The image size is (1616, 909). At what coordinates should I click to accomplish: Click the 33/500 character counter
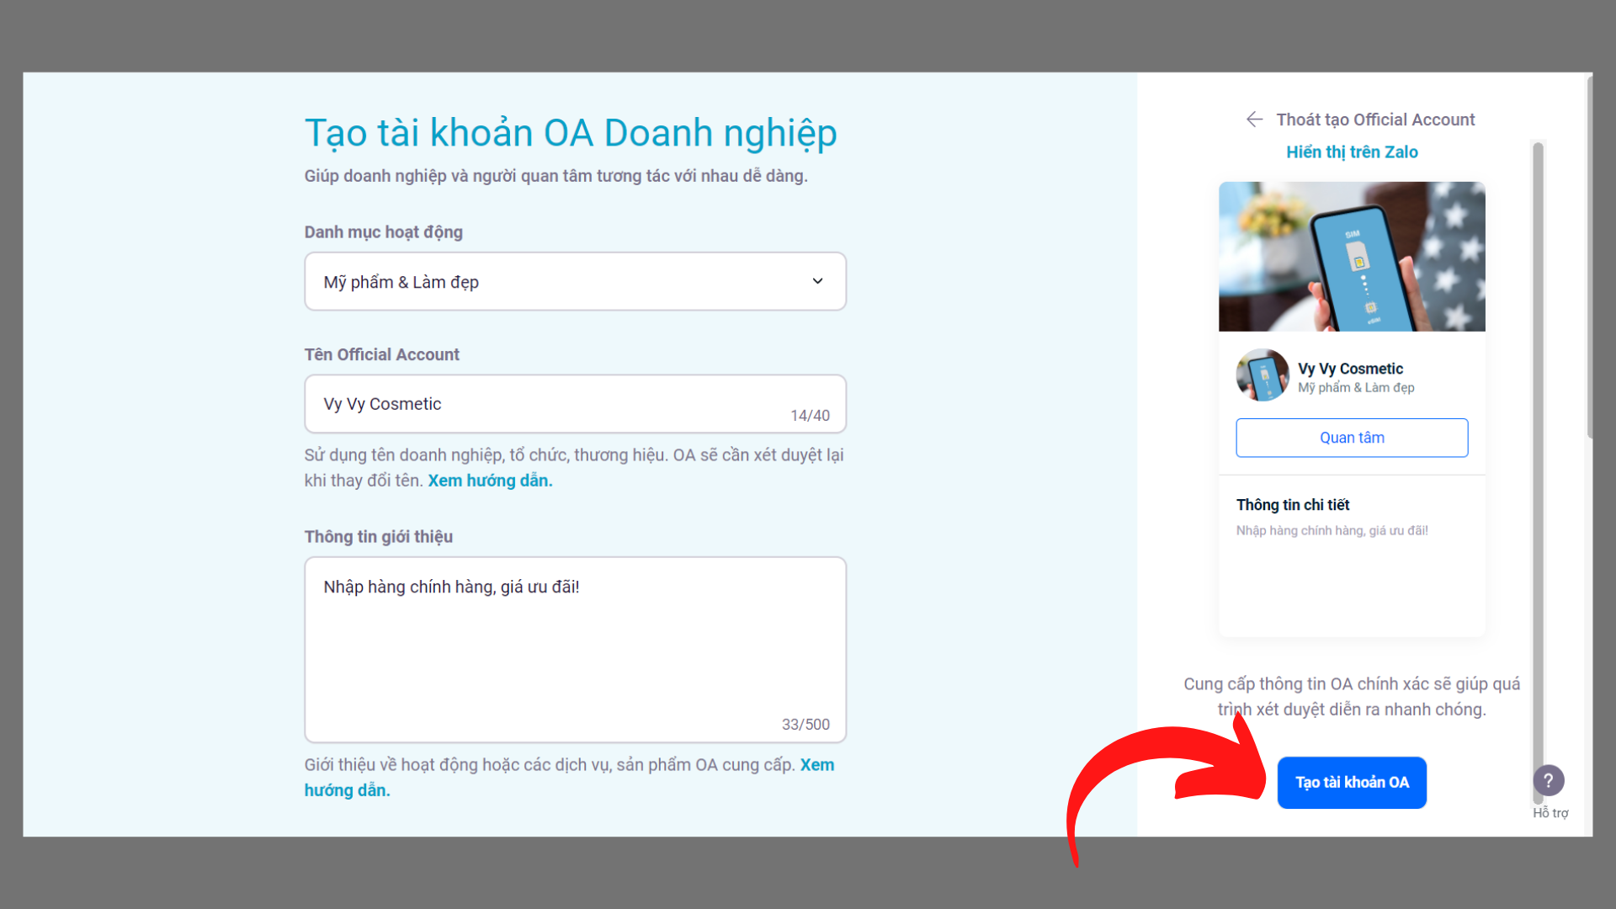[805, 725]
